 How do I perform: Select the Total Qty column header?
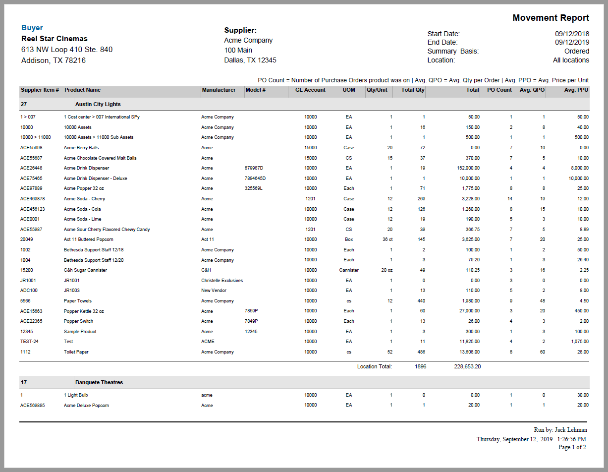[x=412, y=90]
